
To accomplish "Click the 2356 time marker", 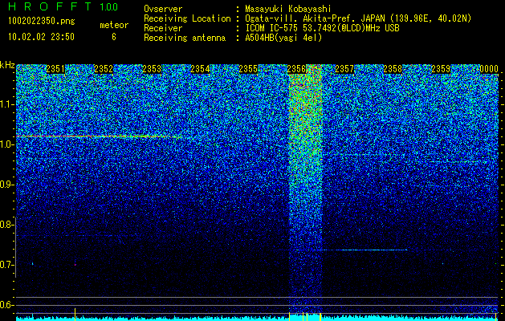I will pos(296,69).
